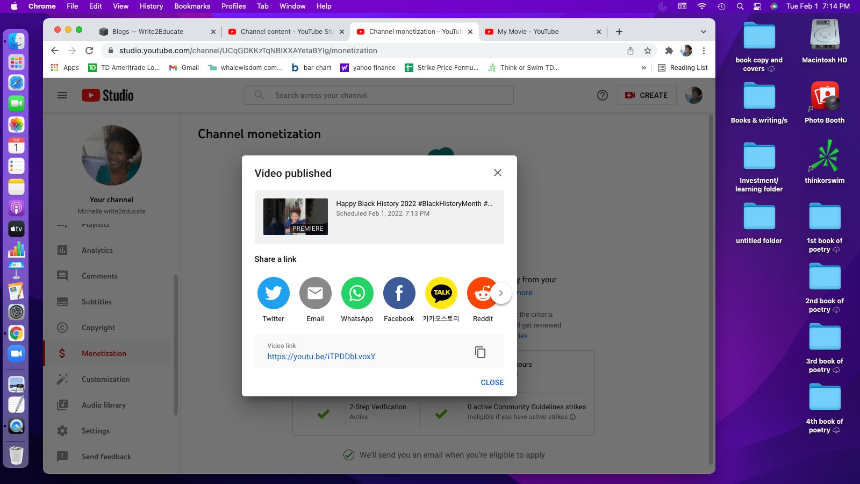
Task: Dismiss dialog with the X icon
Action: [497, 173]
